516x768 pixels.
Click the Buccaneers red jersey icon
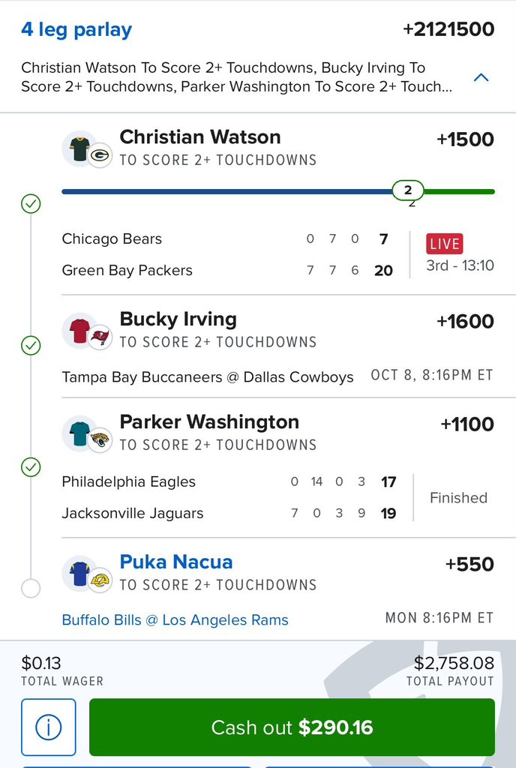click(79, 331)
